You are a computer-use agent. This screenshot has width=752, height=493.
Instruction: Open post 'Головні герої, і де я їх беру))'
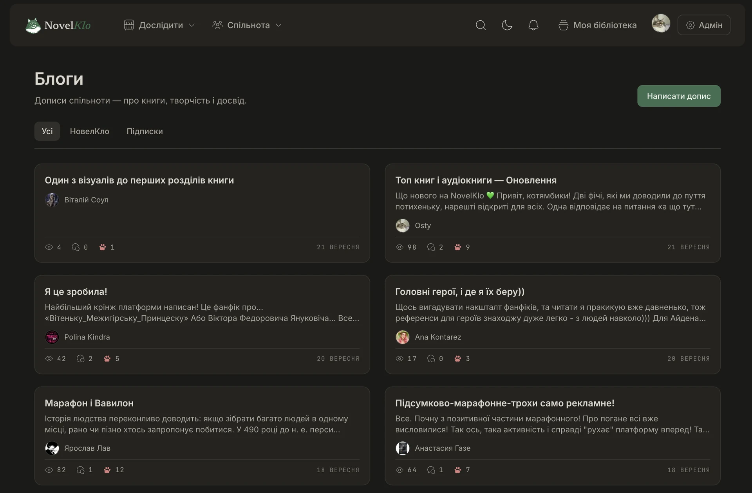460,291
